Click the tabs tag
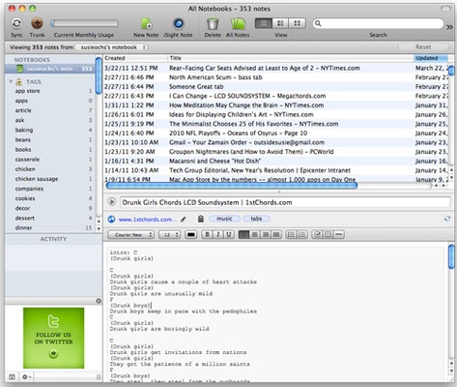457x387 pixels. [256, 219]
